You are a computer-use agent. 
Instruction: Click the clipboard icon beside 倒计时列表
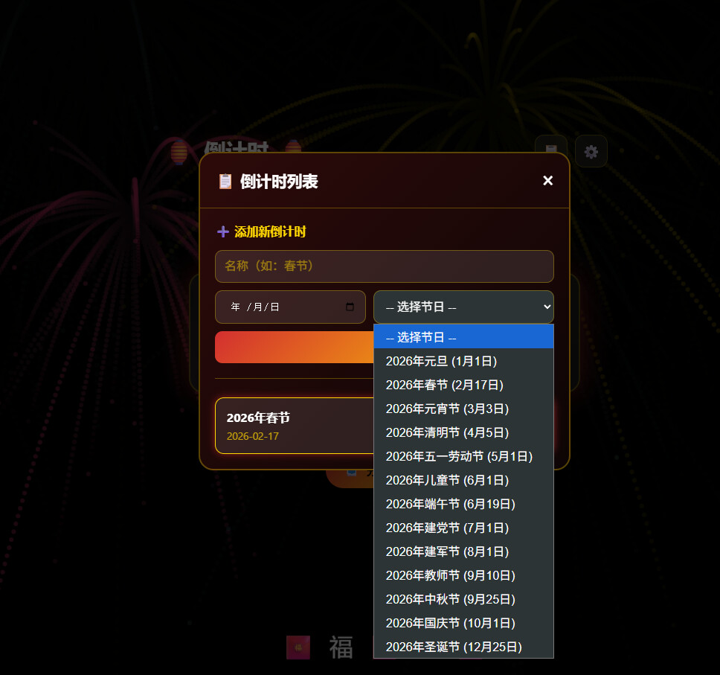225,182
